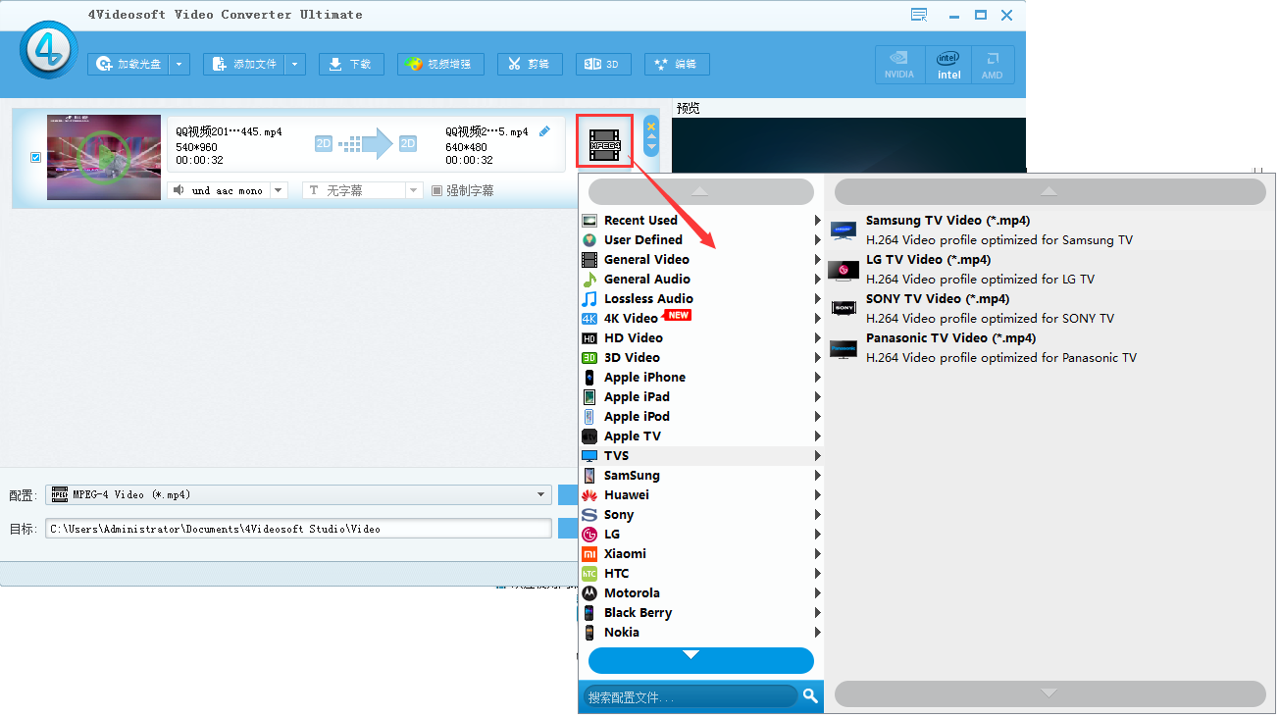Expand the Huawei submenu arrow
1279x718 pixels.
(x=817, y=495)
